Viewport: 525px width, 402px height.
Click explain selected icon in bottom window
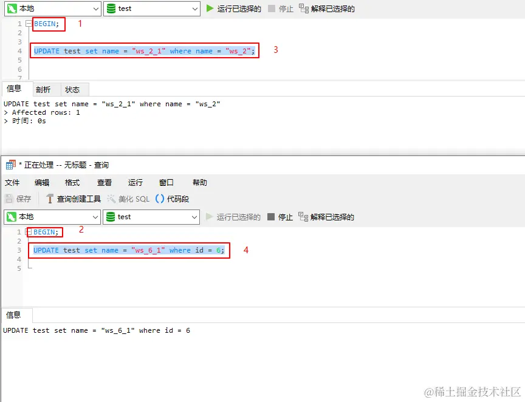tap(303, 217)
